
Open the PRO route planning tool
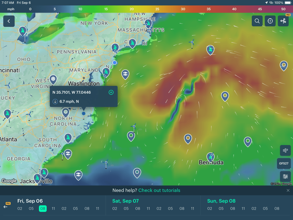click(283, 21)
